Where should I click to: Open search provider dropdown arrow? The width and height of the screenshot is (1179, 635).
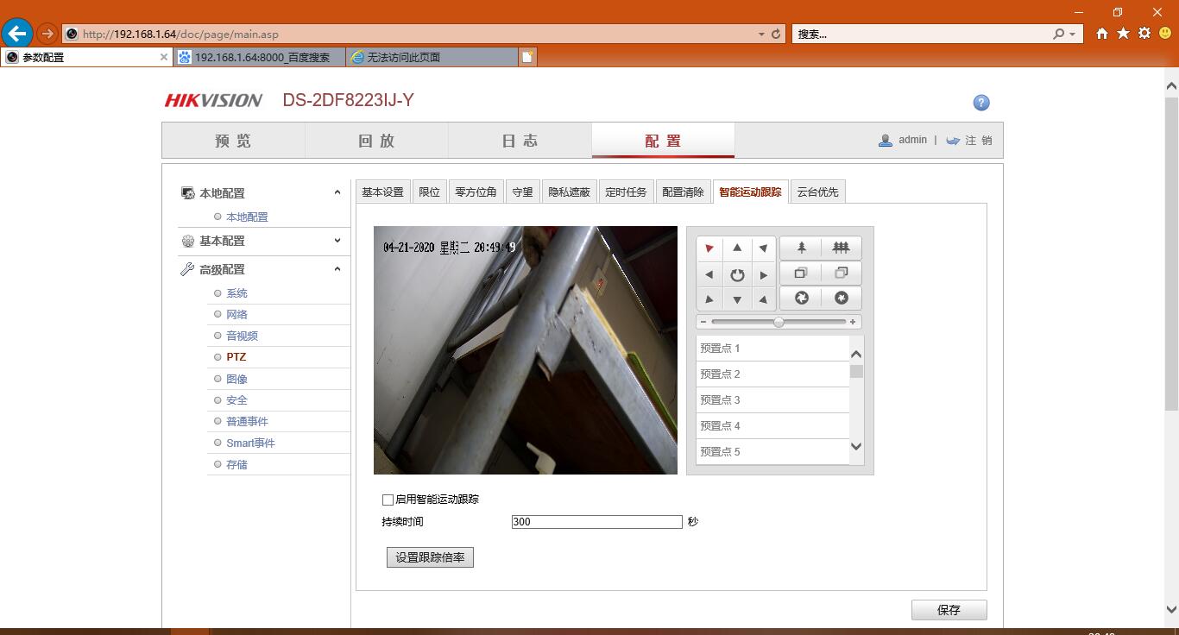[1073, 34]
